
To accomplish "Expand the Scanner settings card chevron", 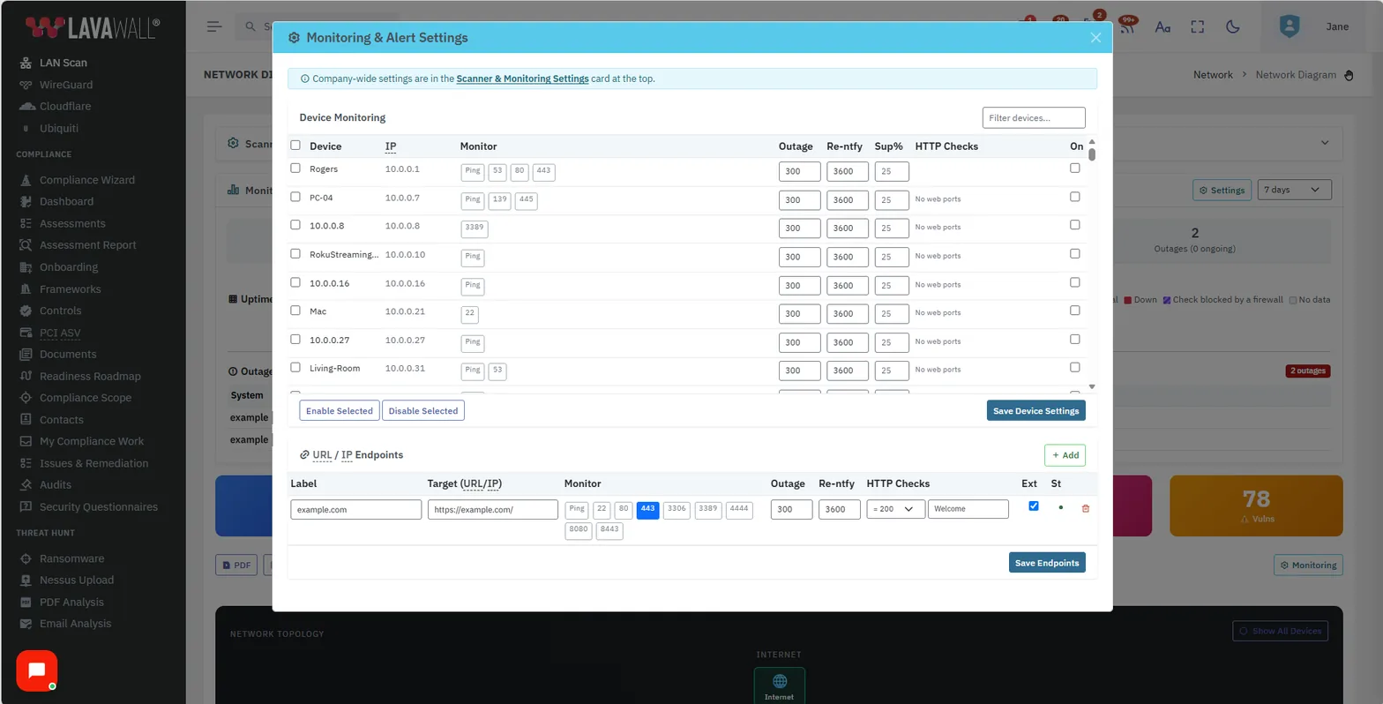I will click(x=1324, y=143).
